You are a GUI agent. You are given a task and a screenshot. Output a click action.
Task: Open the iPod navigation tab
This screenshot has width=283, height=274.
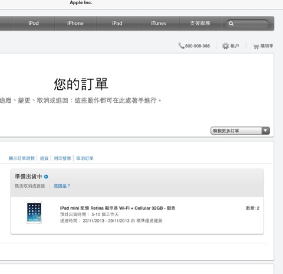coord(34,23)
